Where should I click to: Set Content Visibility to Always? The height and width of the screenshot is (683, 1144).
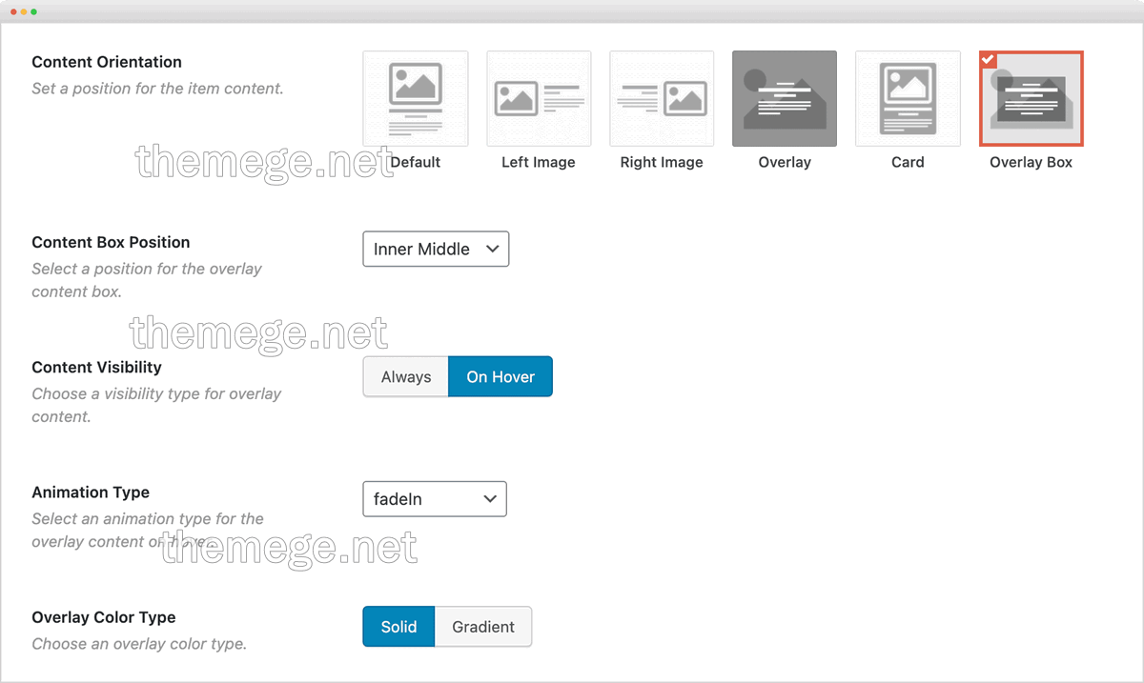click(406, 376)
